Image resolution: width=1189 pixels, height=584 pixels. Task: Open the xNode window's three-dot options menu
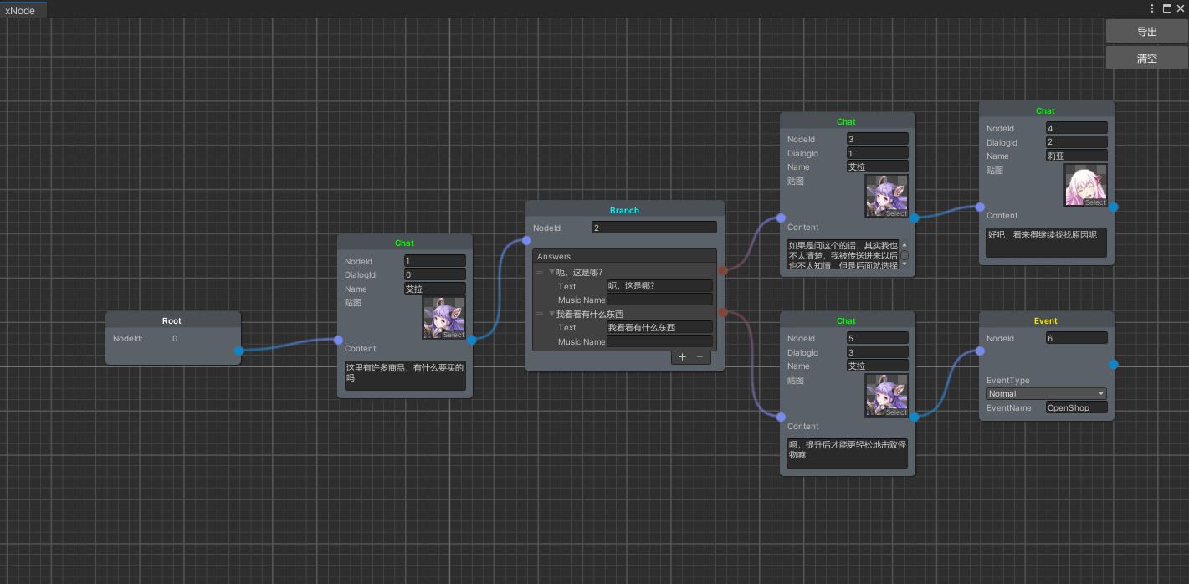(x=1152, y=8)
